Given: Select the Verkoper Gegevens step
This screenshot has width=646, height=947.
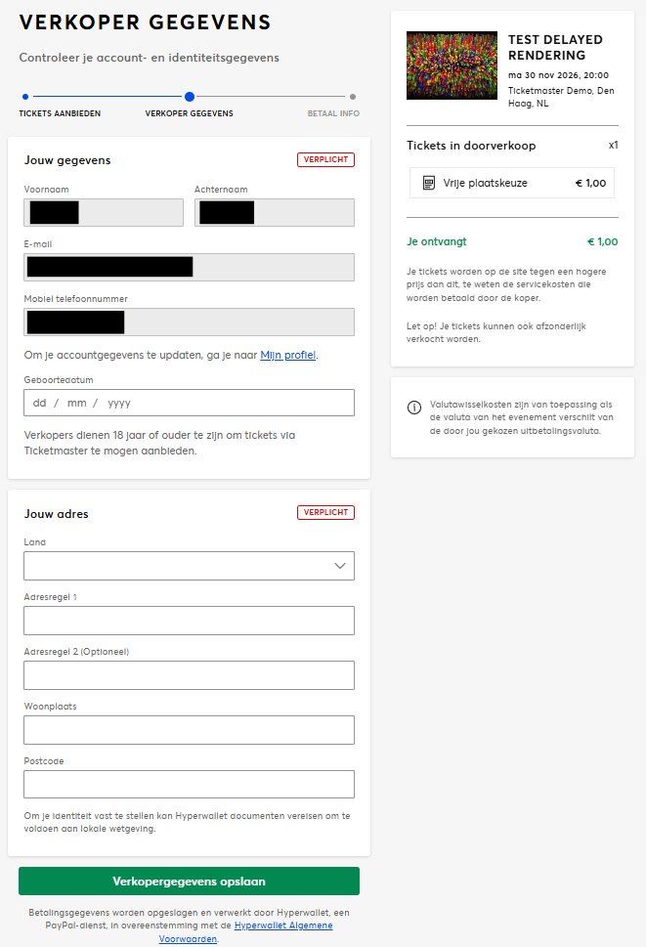Looking at the screenshot, I should pos(189,113).
